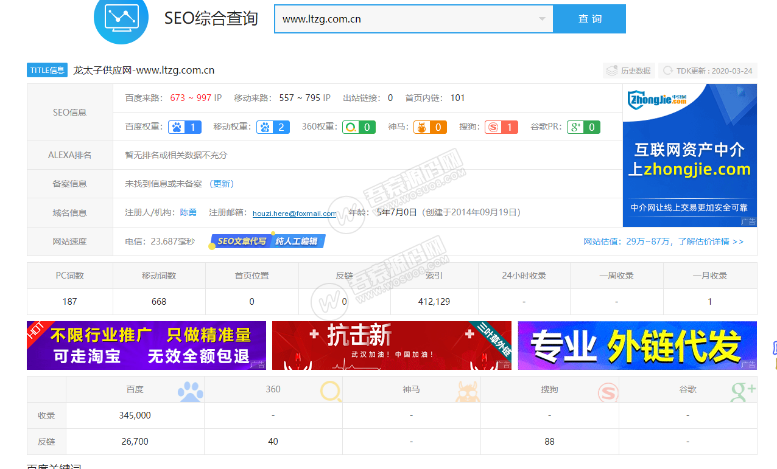Click the 360权重 badge icon
Viewport: 777px width, 469px height.
359,127
